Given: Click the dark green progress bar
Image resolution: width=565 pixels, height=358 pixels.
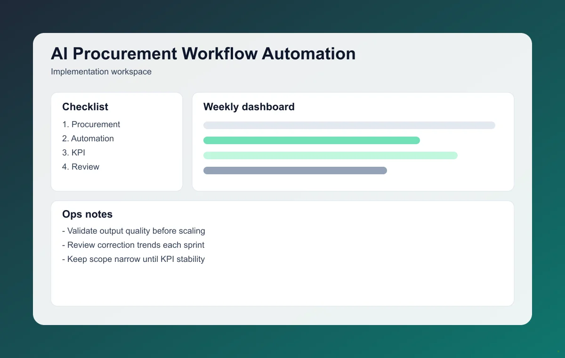Looking at the screenshot, I should [x=311, y=140].
